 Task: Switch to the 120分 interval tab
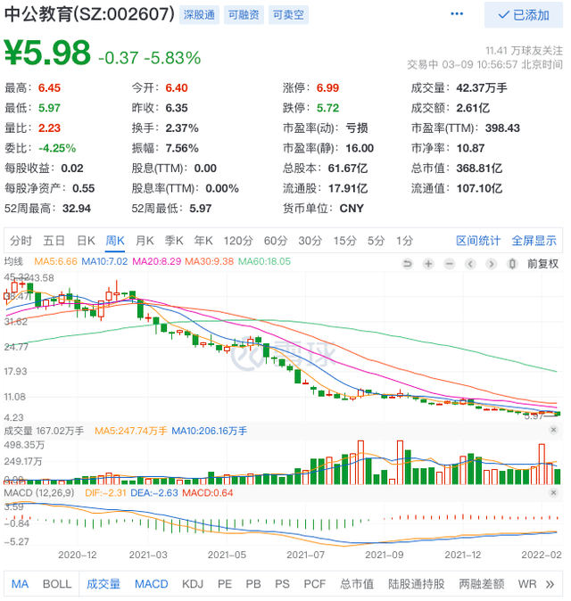coord(238,241)
